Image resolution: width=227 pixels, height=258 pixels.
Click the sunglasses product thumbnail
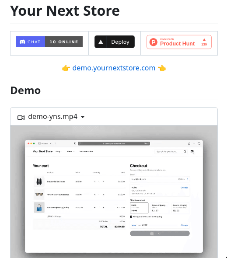[x=39, y=195]
